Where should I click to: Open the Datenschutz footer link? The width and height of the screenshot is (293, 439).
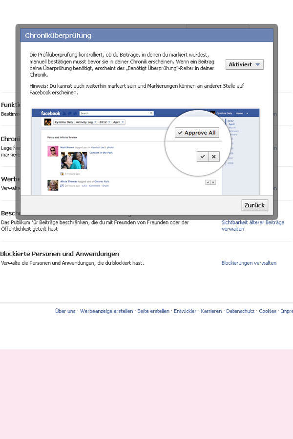point(240,311)
